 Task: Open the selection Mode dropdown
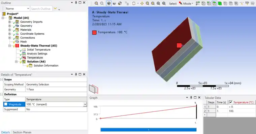[186, 3]
